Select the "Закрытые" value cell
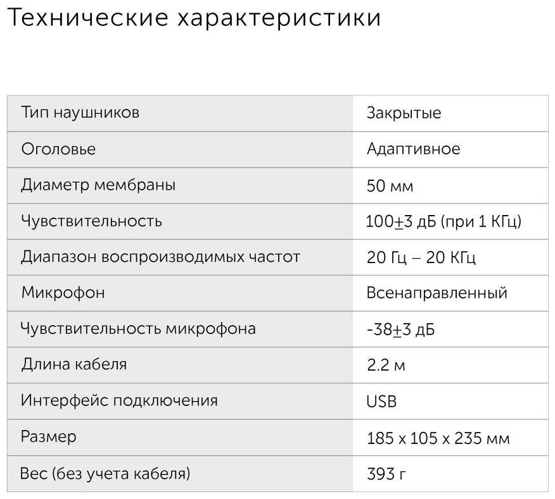This screenshot has height=499, width=555. (x=404, y=113)
